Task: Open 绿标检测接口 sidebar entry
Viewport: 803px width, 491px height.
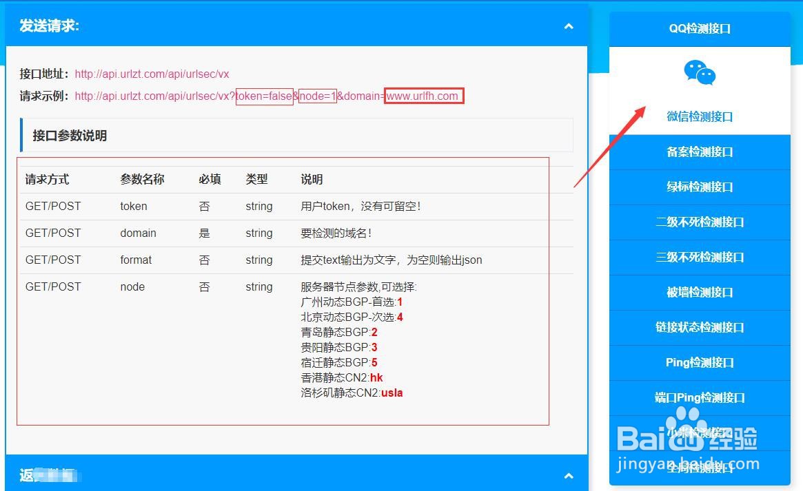Action: [x=700, y=187]
